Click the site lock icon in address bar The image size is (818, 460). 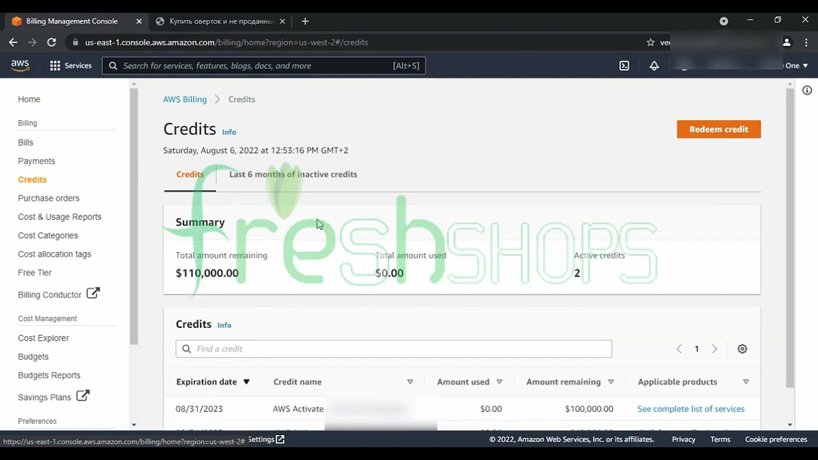coord(75,42)
